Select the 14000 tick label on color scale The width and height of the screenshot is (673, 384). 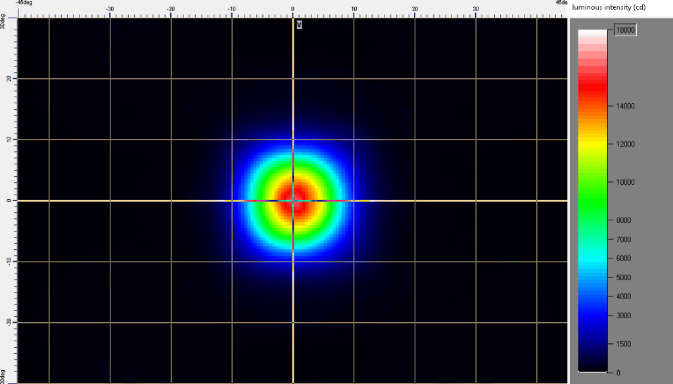point(625,106)
